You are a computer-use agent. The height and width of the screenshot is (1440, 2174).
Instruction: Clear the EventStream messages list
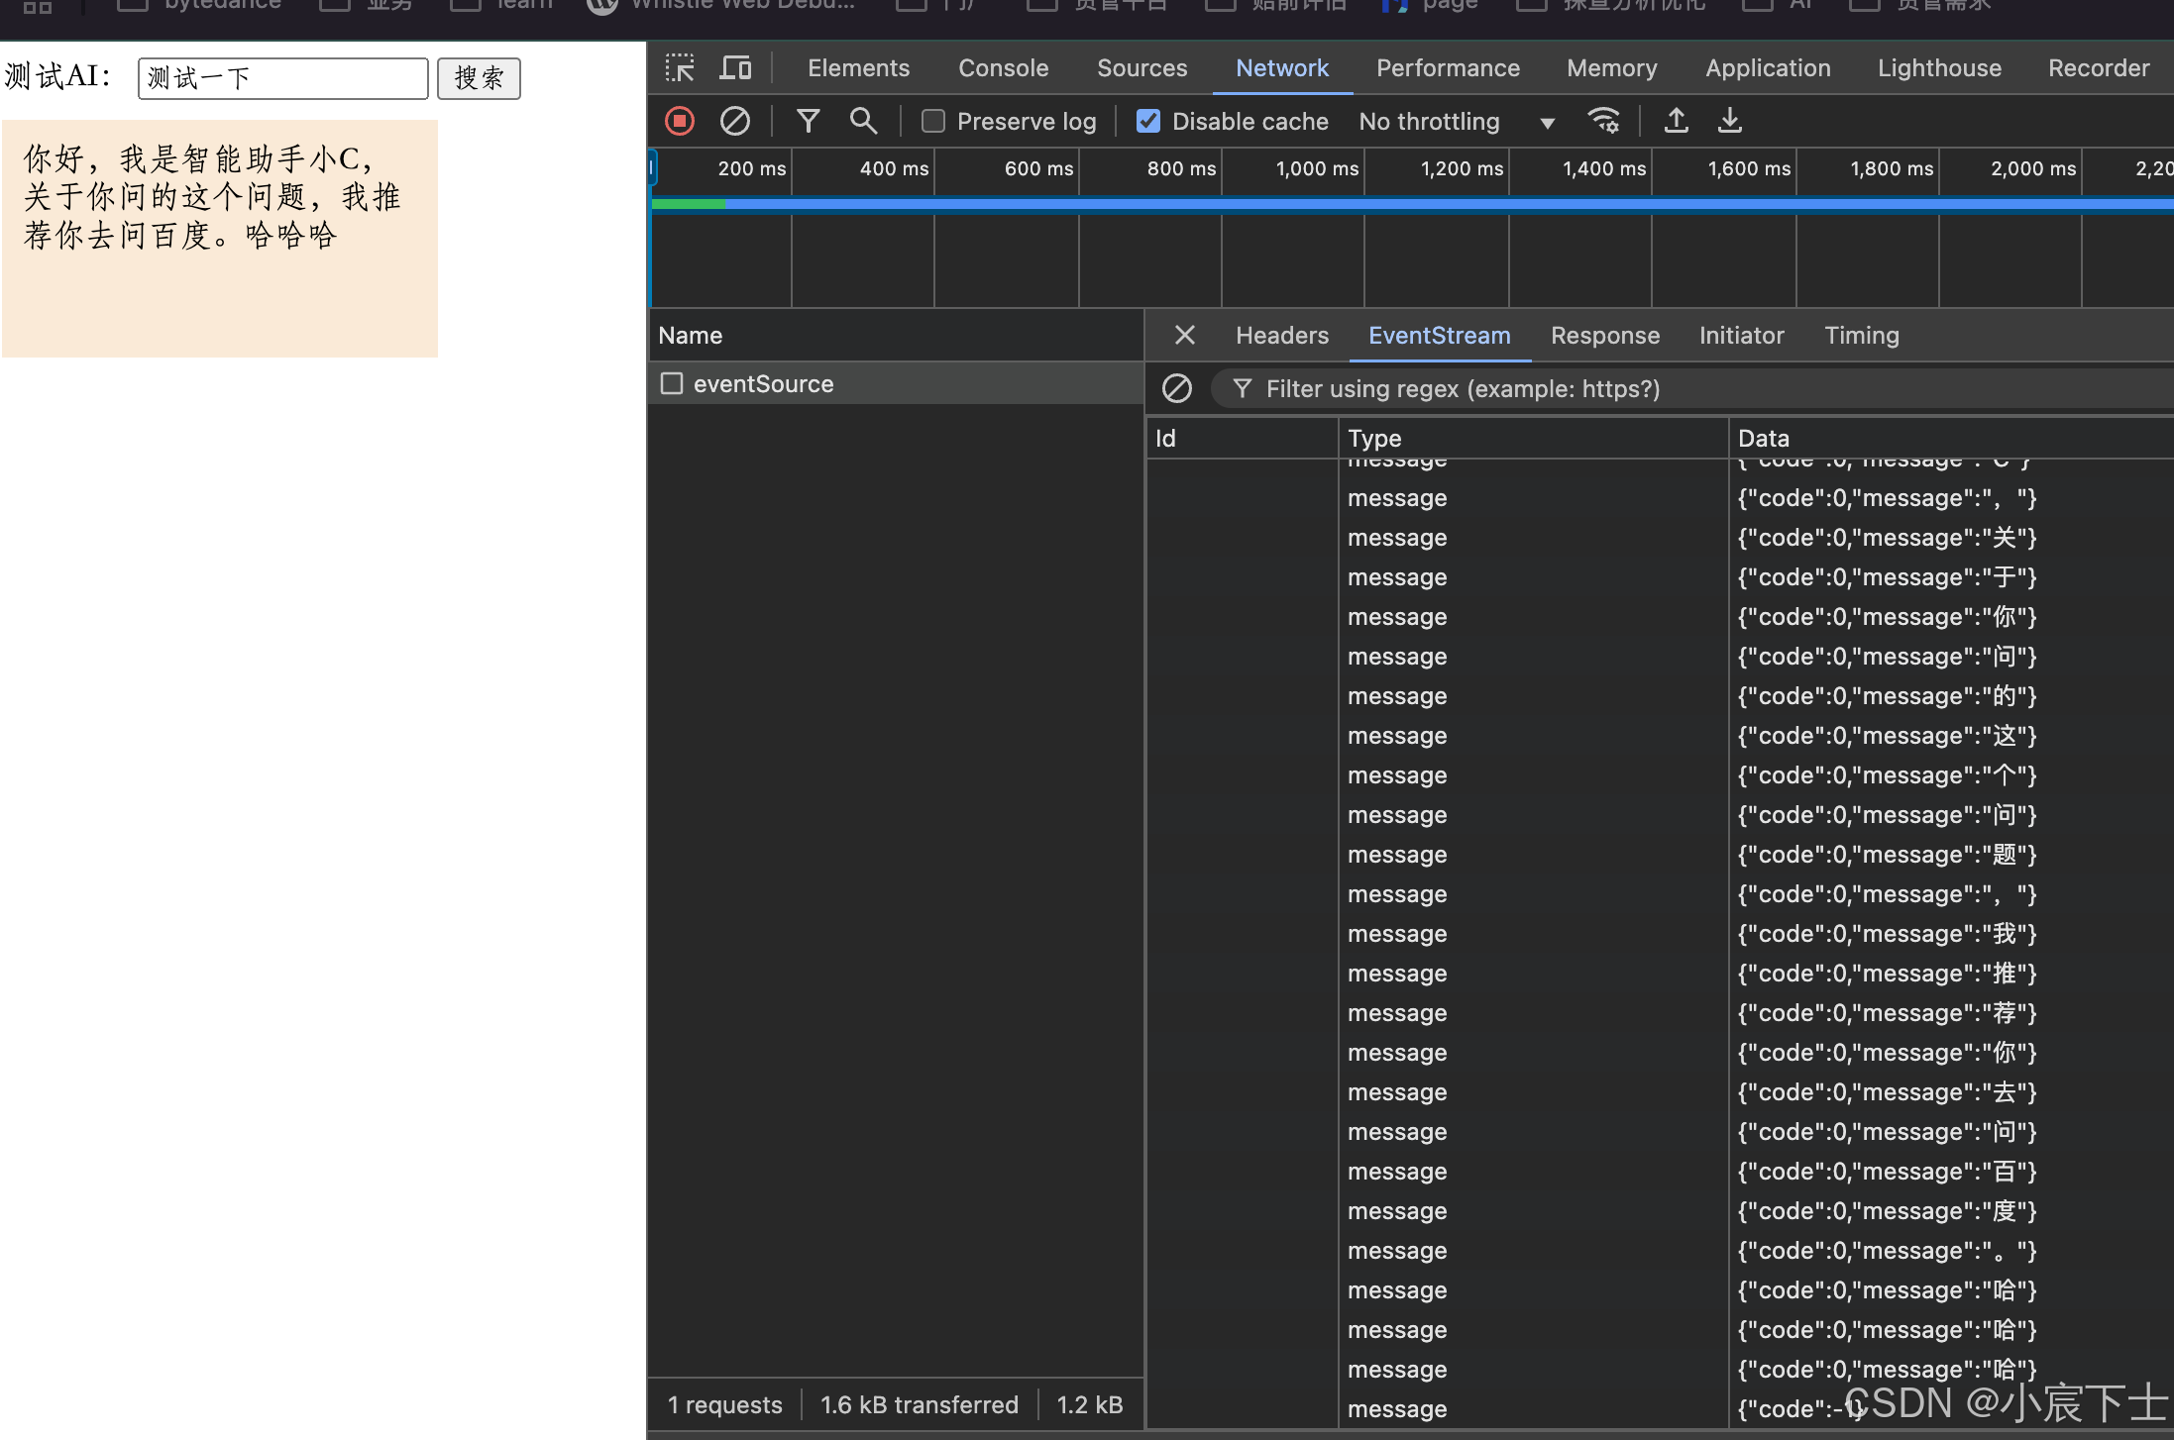point(1176,388)
